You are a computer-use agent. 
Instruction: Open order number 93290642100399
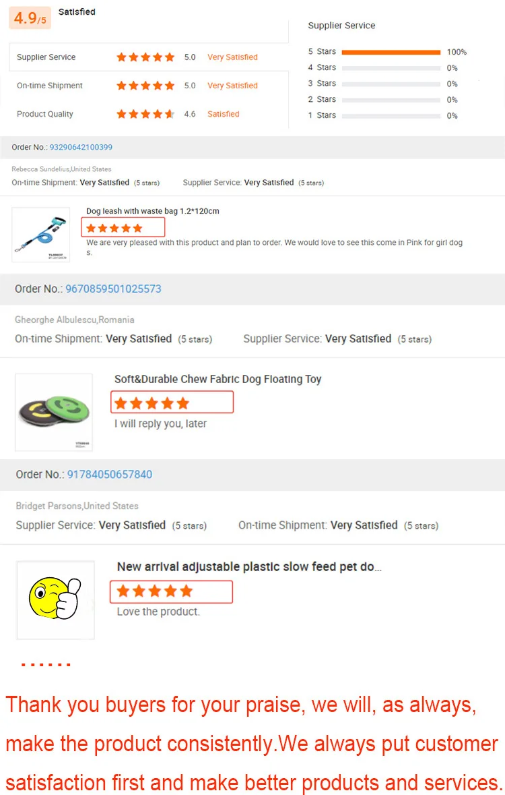(81, 147)
